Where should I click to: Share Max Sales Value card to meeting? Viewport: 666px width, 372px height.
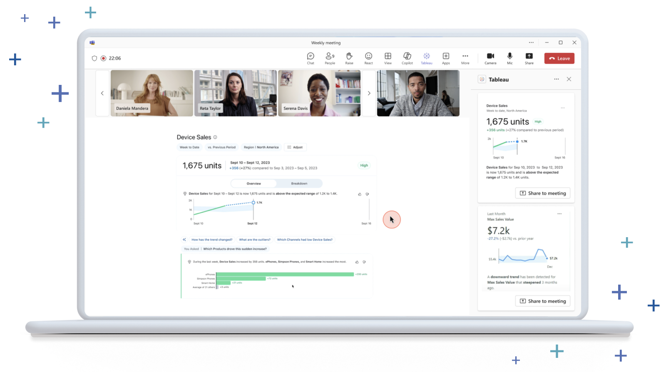coord(543,301)
